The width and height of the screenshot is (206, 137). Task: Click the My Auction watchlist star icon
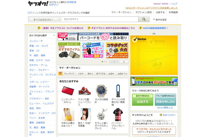point(61,74)
